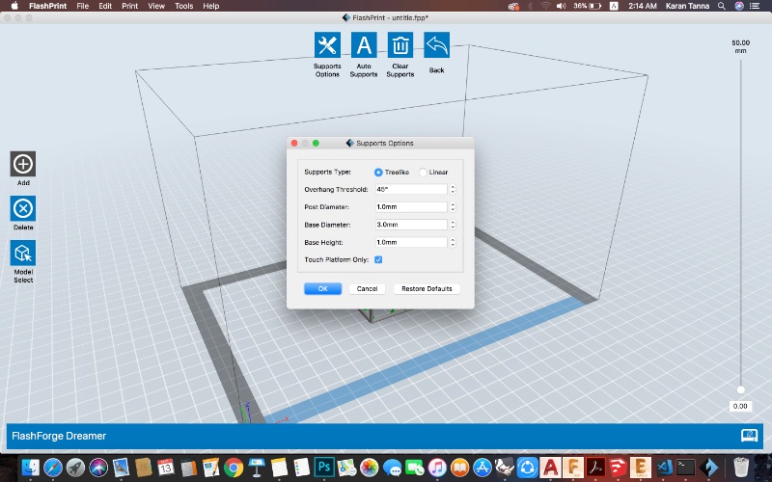This screenshot has height=482, width=772.
Task: Open Terminal from the dock
Action: [x=685, y=468]
